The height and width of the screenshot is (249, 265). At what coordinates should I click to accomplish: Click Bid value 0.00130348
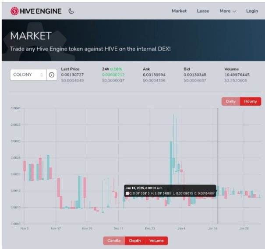[x=194, y=75]
